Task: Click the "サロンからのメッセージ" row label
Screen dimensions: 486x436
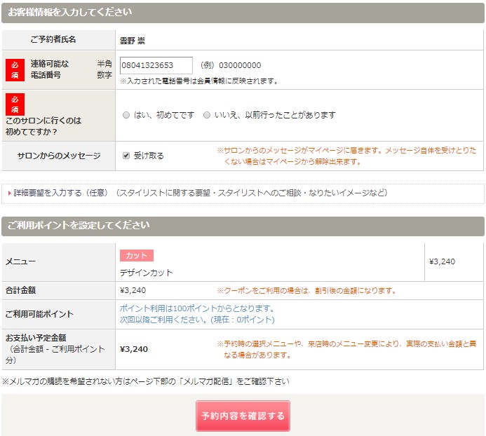Action: (59, 156)
